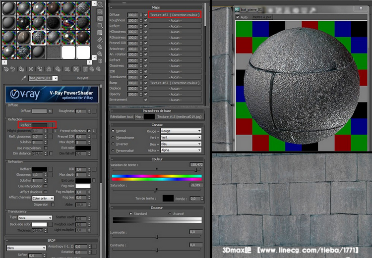Enable the Dispersion checkbox
Viewport: 372px width, 258px height.
tap(53, 205)
